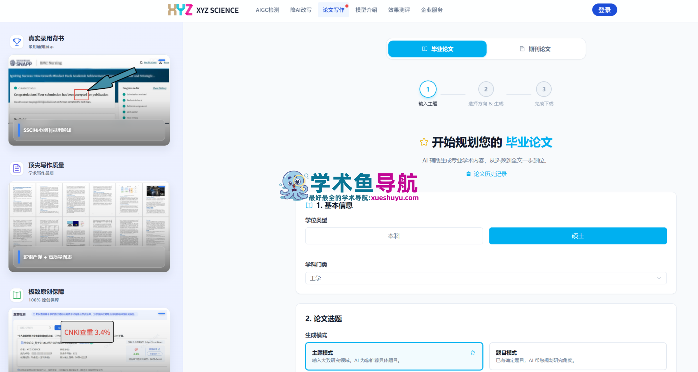Open 效果测评 in the navbar
This screenshot has height=372, width=698.
pos(399,10)
